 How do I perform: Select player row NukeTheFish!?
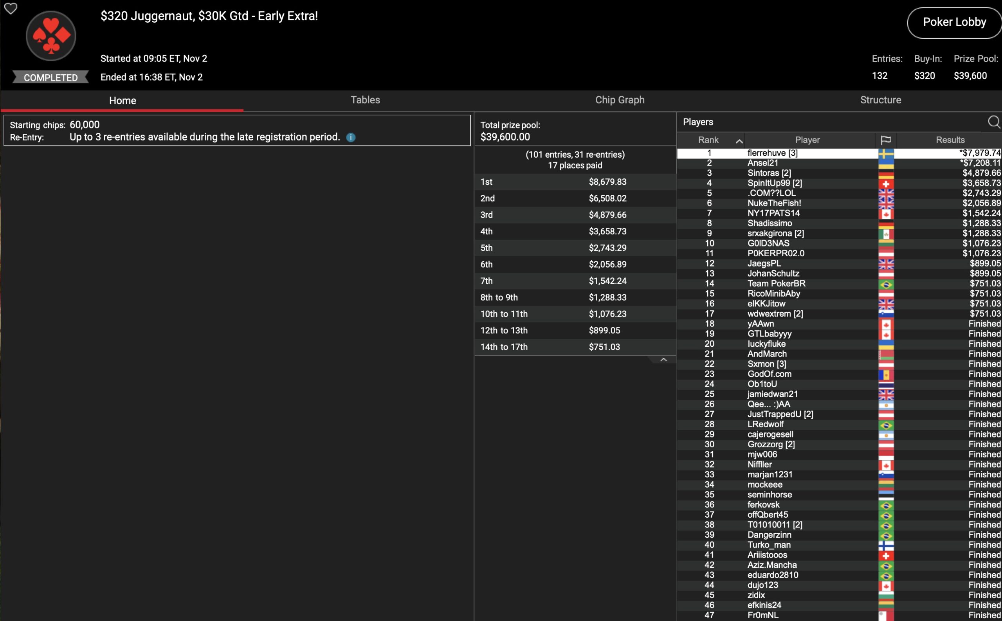click(774, 203)
